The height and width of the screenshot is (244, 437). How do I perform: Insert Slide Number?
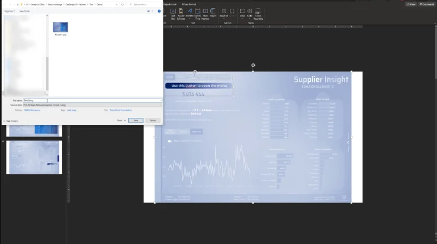point(205,14)
